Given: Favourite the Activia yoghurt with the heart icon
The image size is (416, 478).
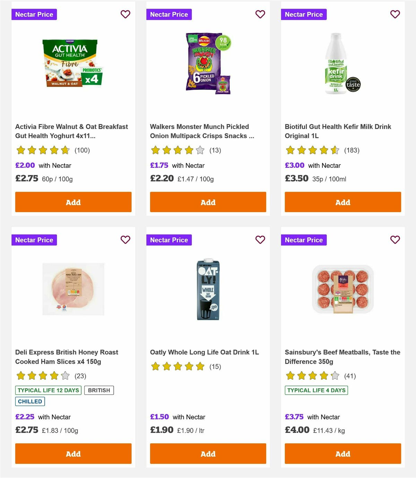Looking at the screenshot, I should (x=125, y=14).
